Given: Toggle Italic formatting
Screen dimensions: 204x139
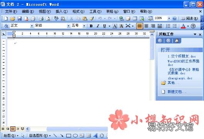Looking at the screenshot, I should point(98,26).
